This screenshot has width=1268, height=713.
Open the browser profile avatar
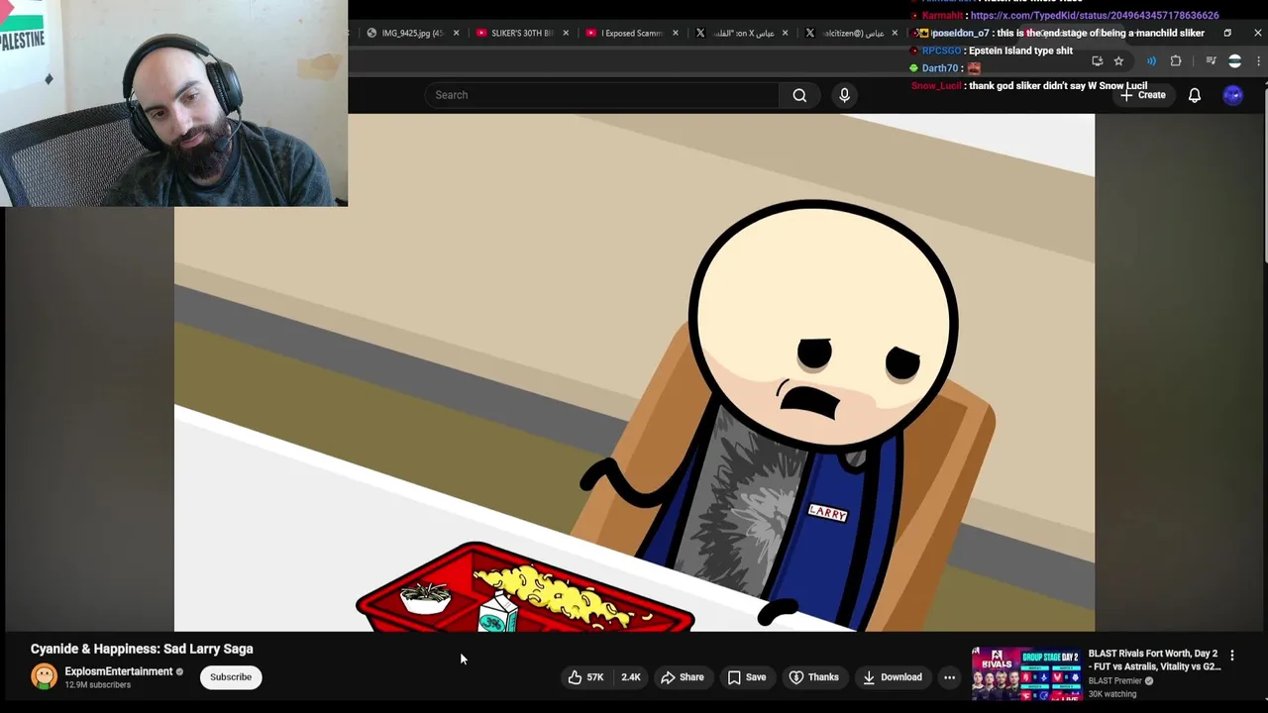[1234, 61]
